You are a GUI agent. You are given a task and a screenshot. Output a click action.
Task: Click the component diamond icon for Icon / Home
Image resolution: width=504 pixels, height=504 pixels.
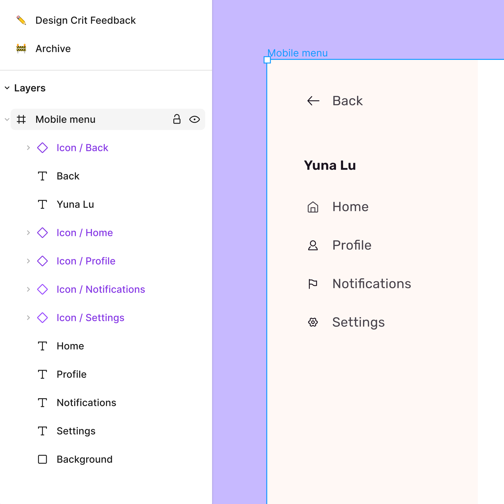point(43,233)
